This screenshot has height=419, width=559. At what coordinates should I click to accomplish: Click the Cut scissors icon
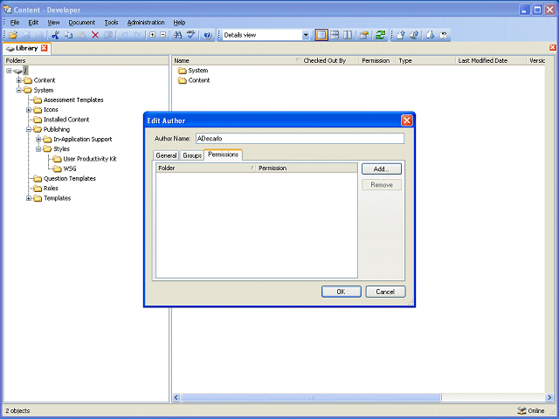[55, 35]
